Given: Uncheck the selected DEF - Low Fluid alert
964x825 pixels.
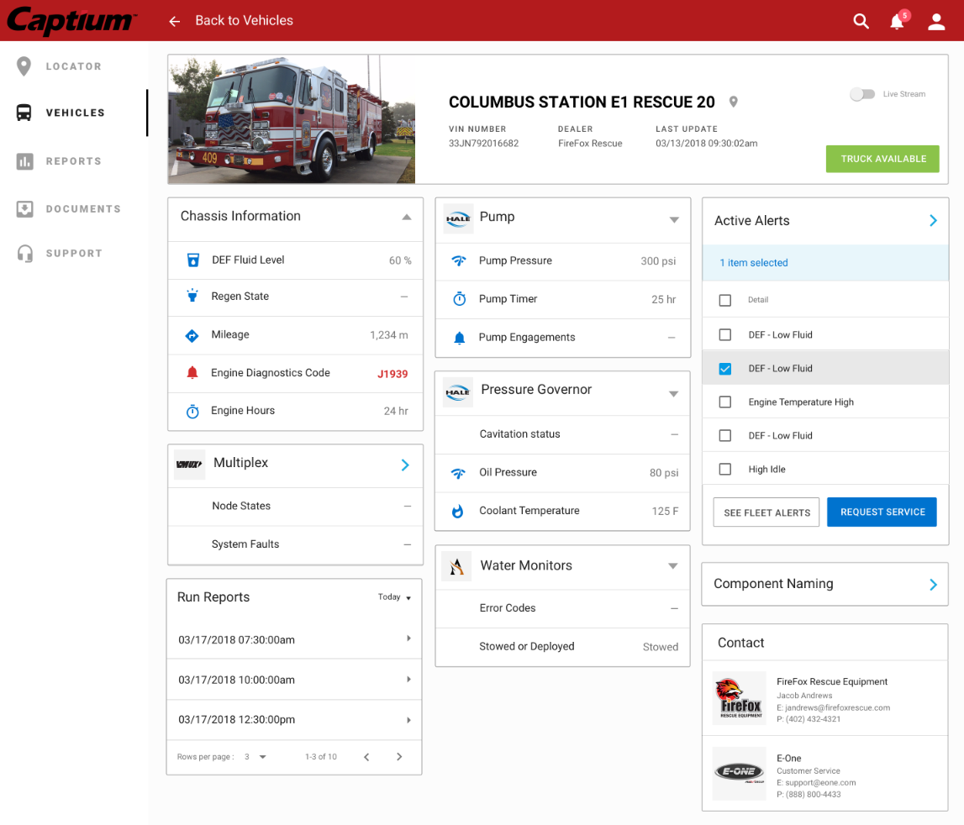Looking at the screenshot, I should [x=724, y=368].
